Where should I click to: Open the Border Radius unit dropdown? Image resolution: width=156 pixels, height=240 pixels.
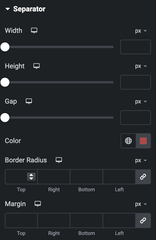pos(141,160)
